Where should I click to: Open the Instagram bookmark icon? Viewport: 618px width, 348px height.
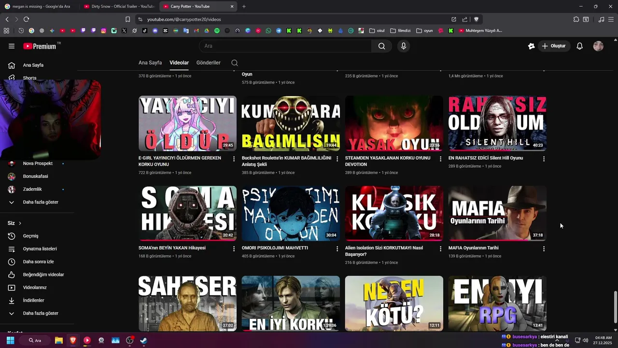[x=103, y=30]
